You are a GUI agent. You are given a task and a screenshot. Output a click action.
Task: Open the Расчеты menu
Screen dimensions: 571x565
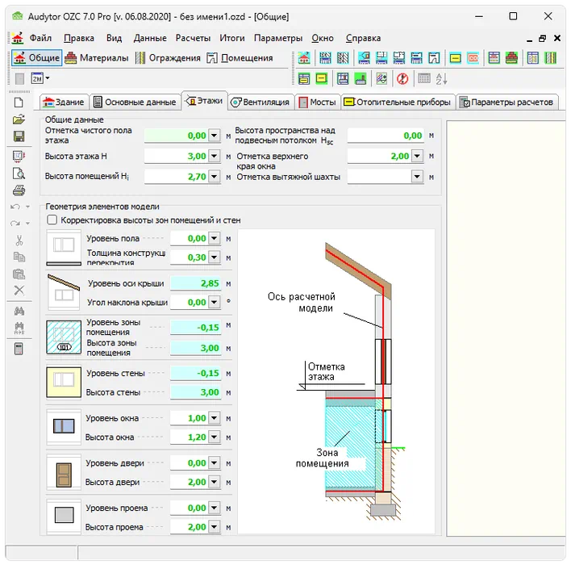point(193,38)
